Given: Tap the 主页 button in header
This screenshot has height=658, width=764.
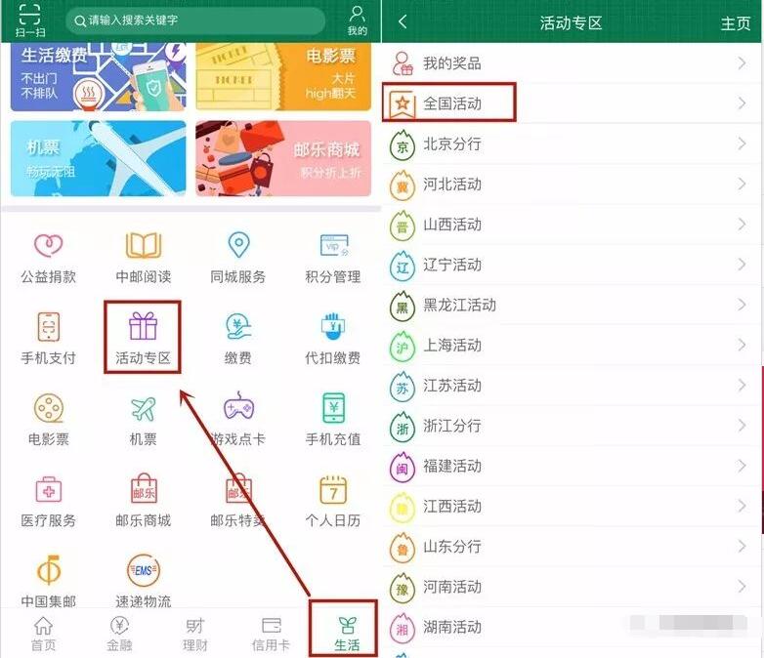Looking at the screenshot, I should (x=736, y=23).
